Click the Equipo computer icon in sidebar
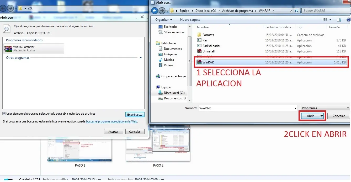The image size is (351, 182). point(158,87)
